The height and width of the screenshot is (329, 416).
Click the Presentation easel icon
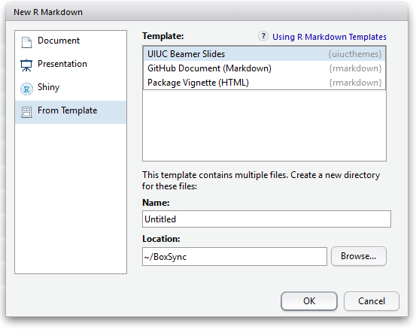coord(26,65)
